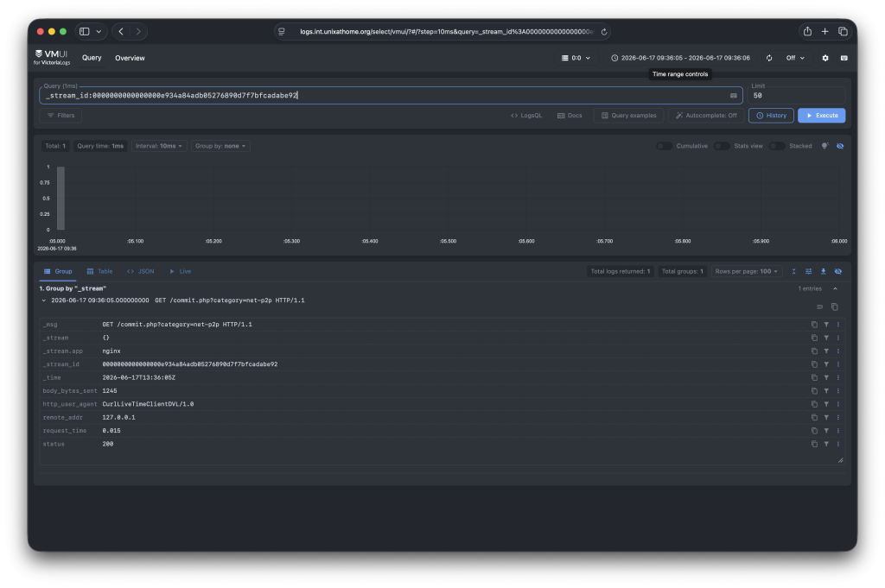Switch to Table tab
This screenshot has height=588, width=885.
pyautogui.click(x=100, y=272)
